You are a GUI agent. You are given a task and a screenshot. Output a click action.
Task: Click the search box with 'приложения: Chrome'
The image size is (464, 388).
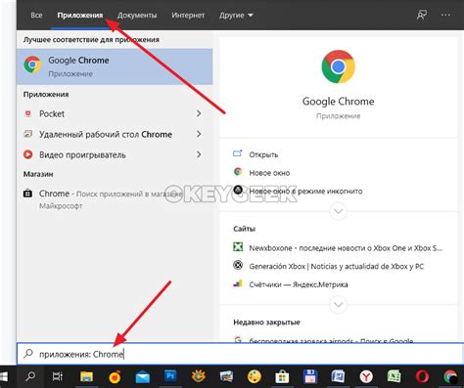click(x=240, y=354)
